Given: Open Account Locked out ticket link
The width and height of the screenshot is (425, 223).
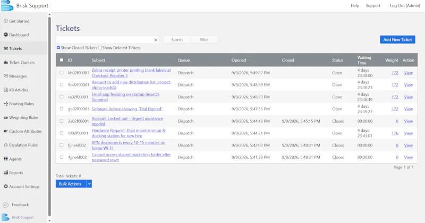Looking at the screenshot, I should pyautogui.click(x=127, y=121).
